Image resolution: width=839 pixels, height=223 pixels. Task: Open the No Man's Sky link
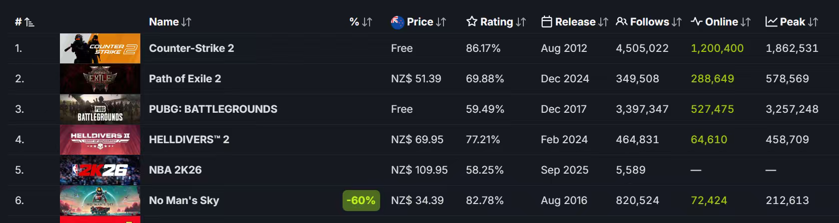(184, 201)
